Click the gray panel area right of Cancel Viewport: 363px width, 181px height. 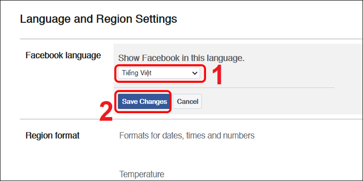pyautogui.click(x=272, y=102)
